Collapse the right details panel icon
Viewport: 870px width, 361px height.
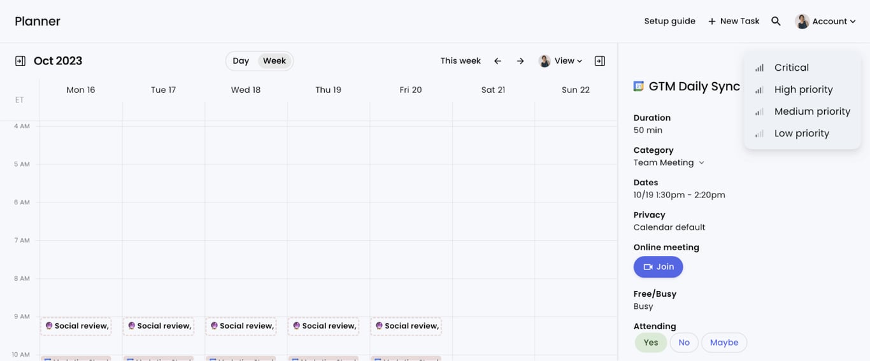[x=600, y=61]
